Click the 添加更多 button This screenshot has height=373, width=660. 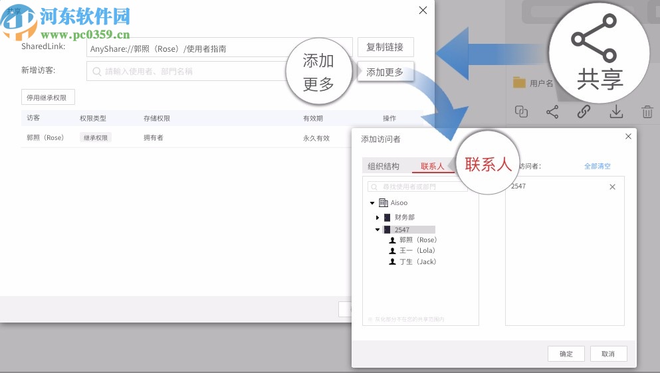click(x=385, y=72)
